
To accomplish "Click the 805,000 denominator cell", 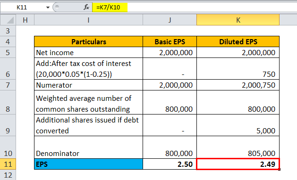I will [x=238, y=147].
